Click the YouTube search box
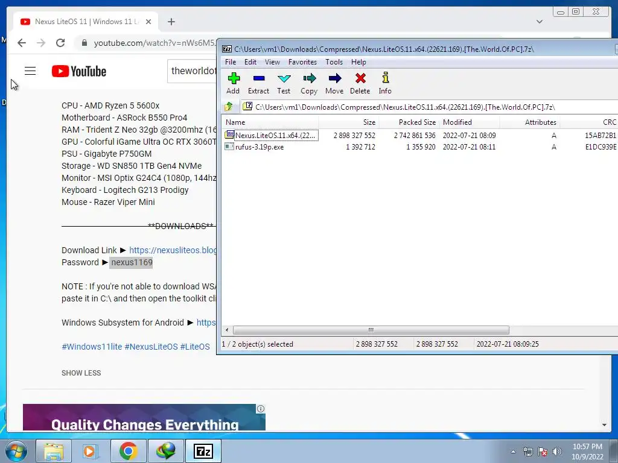 click(x=192, y=71)
